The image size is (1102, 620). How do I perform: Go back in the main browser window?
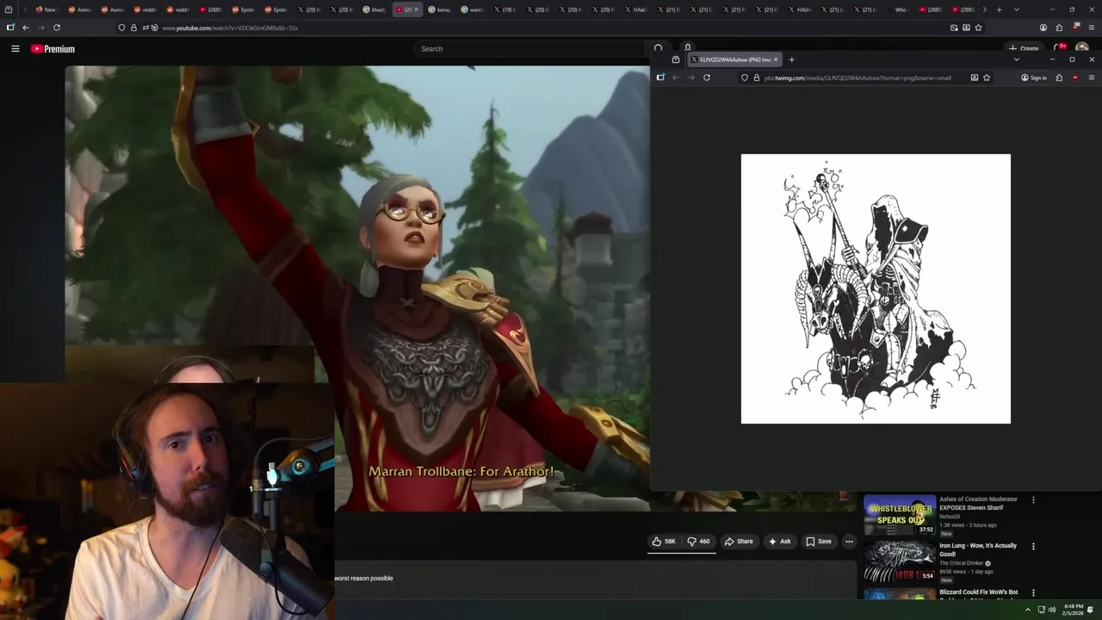pos(26,28)
